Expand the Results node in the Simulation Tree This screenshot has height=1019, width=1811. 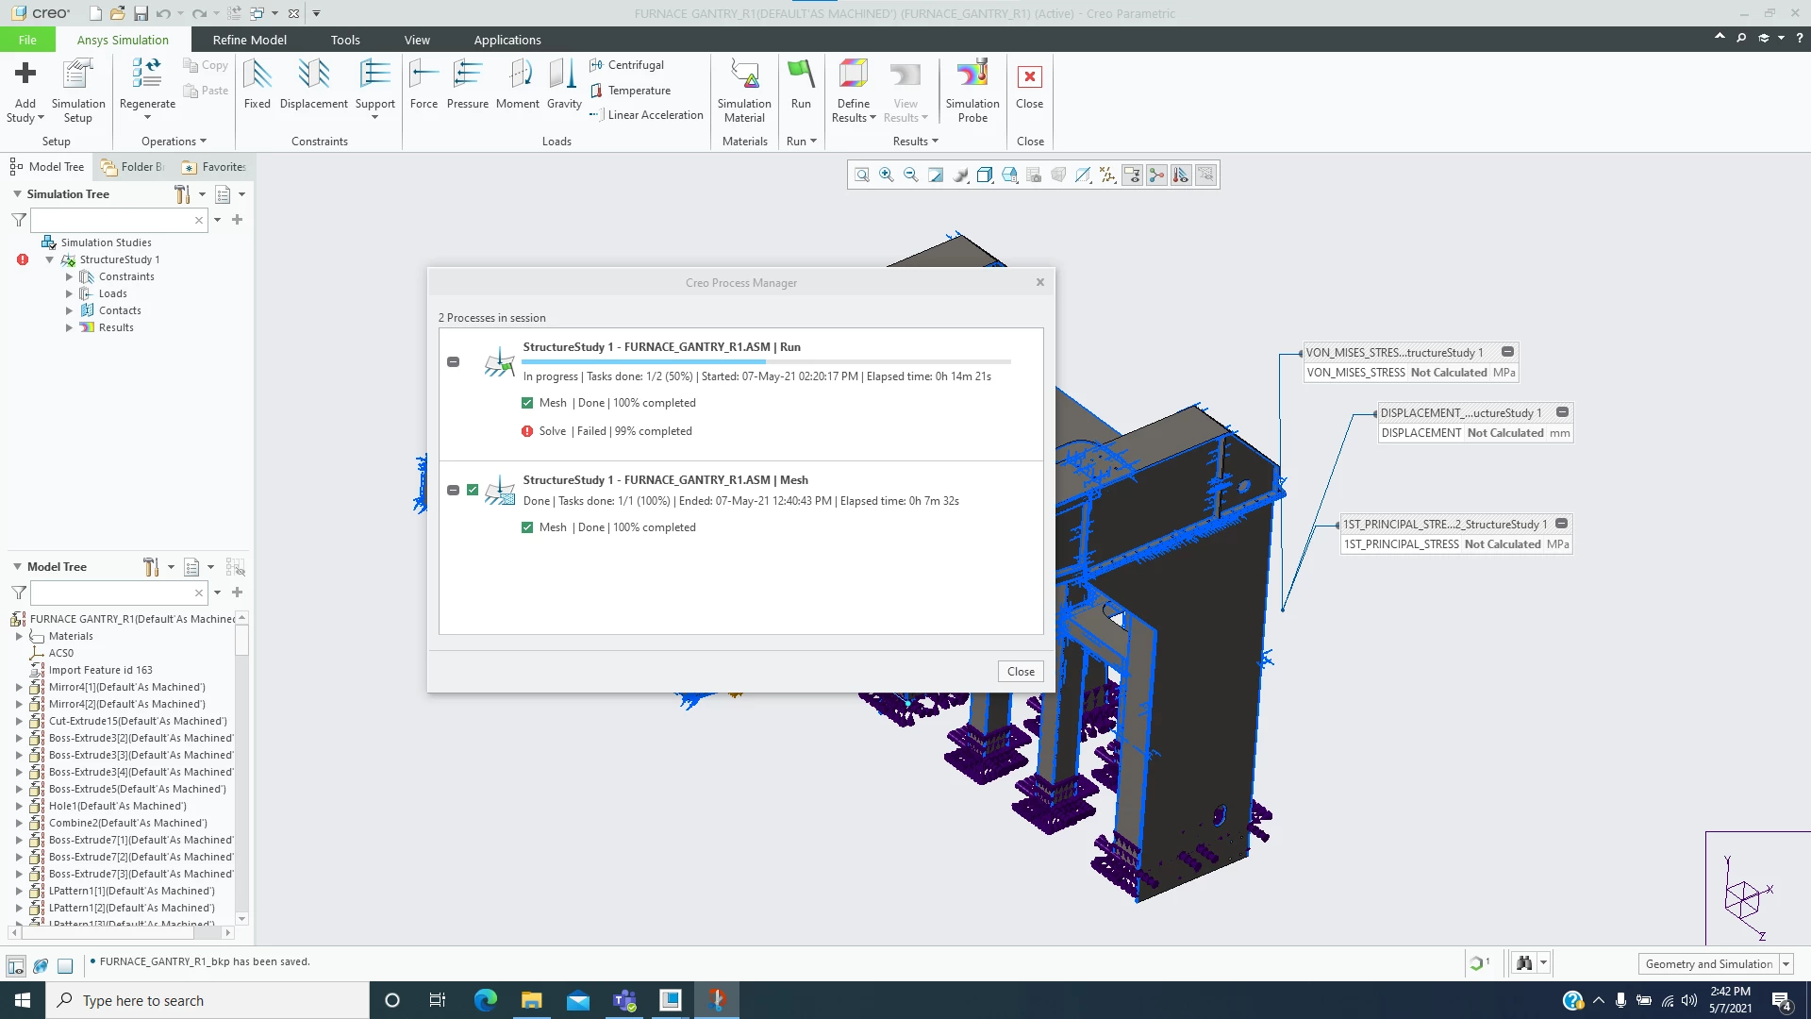tap(69, 328)
